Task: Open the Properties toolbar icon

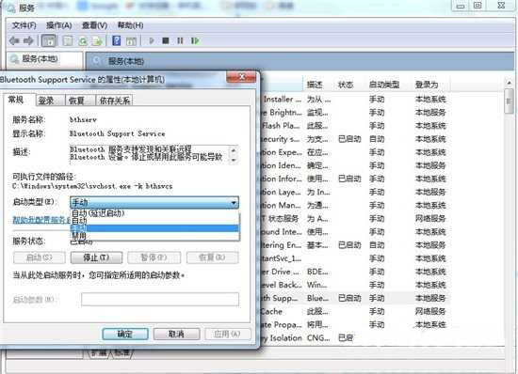Action: (x=68, y=40)
